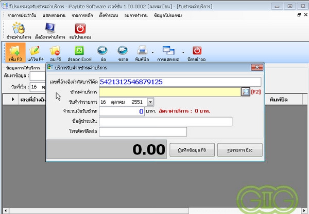Close the บริการรับฝากชำระค่าบริการ dialog

257,67
